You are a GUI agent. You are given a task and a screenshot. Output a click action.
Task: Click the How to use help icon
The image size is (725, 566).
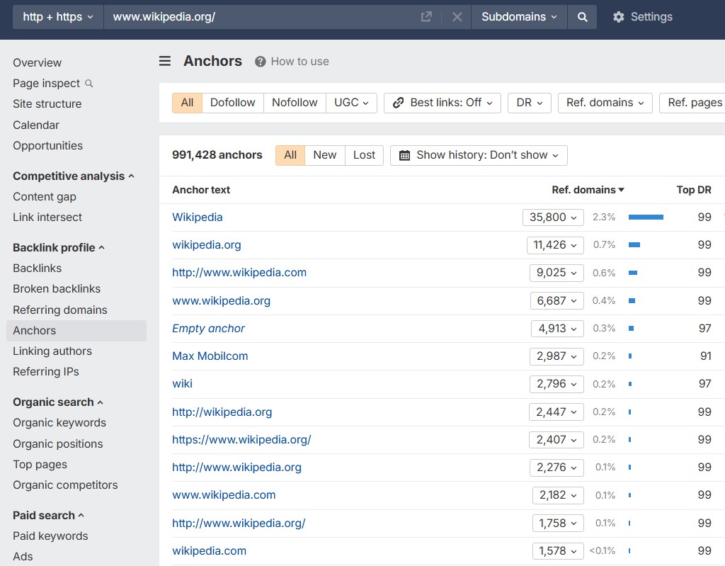(x=261, y=62)
